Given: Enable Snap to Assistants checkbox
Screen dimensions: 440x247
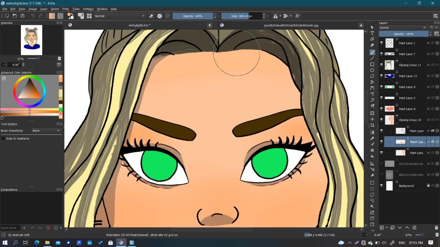Looking at the screenshot, I should click(4, 138).
